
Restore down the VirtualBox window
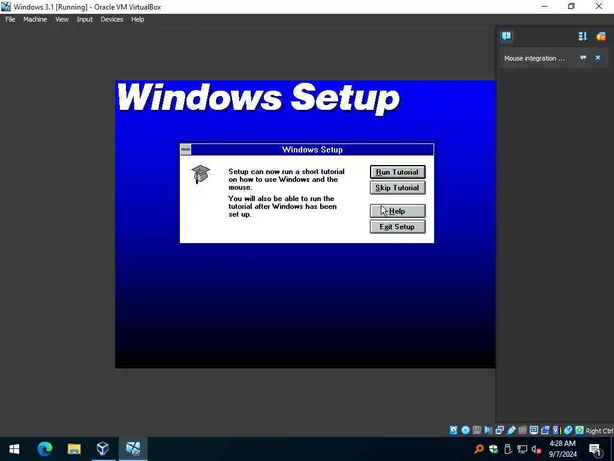pos(571,7)
